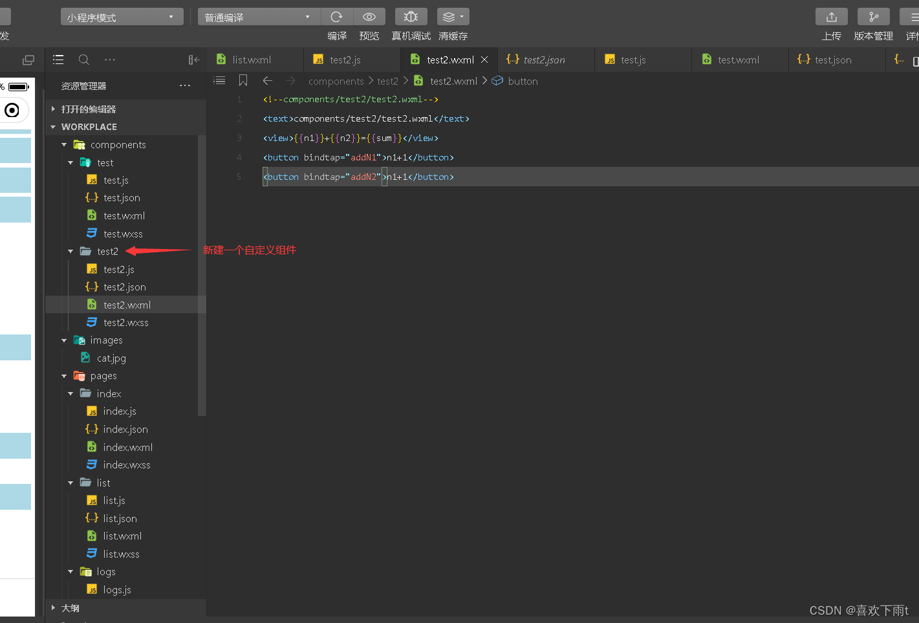The height and width of the screenshot is (623, 919).
Task: Open the 普通编译 compile dropdown
Action: click(259, 17)
